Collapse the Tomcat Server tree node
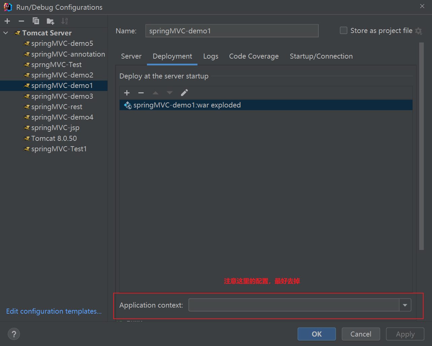432x346 pixels. coord(6,33)
